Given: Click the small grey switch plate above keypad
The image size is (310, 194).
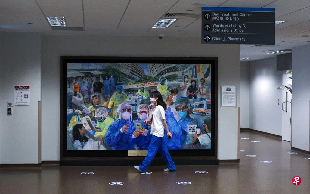Looking at the screenshot, I should (x=10, y=104).
